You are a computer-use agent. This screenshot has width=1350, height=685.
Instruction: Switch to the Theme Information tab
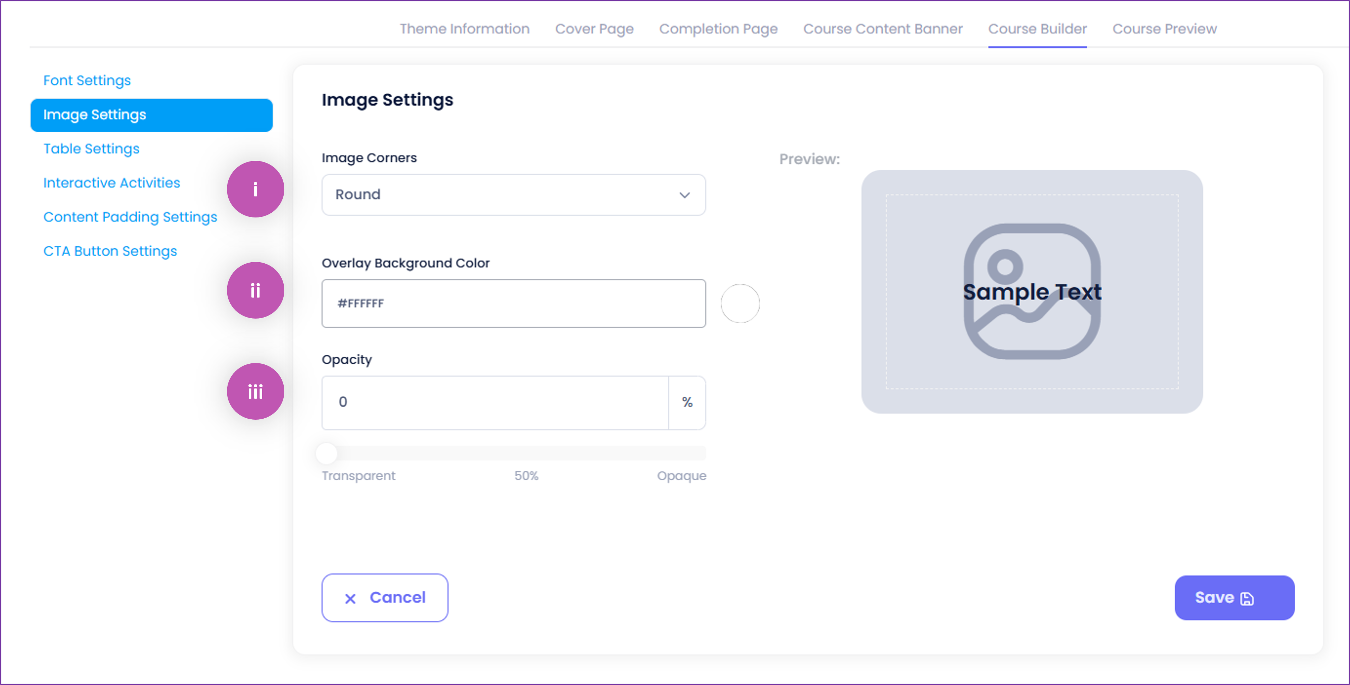pyautogui.click(x=464, y=29)
